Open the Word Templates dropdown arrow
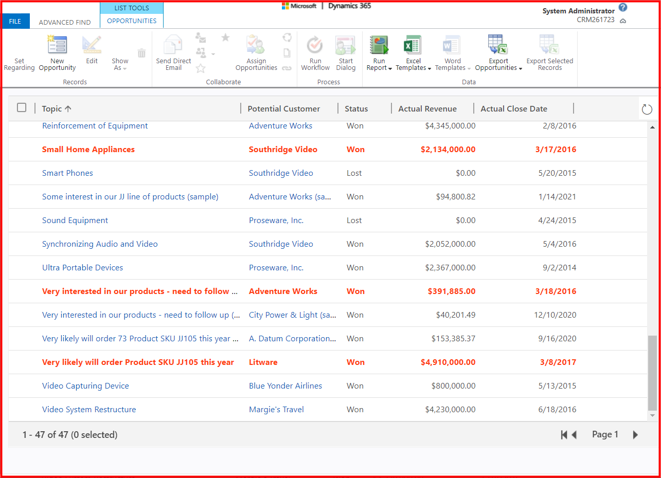The height and width of the screenshot is (478, 661). click(x=469, y=68)
